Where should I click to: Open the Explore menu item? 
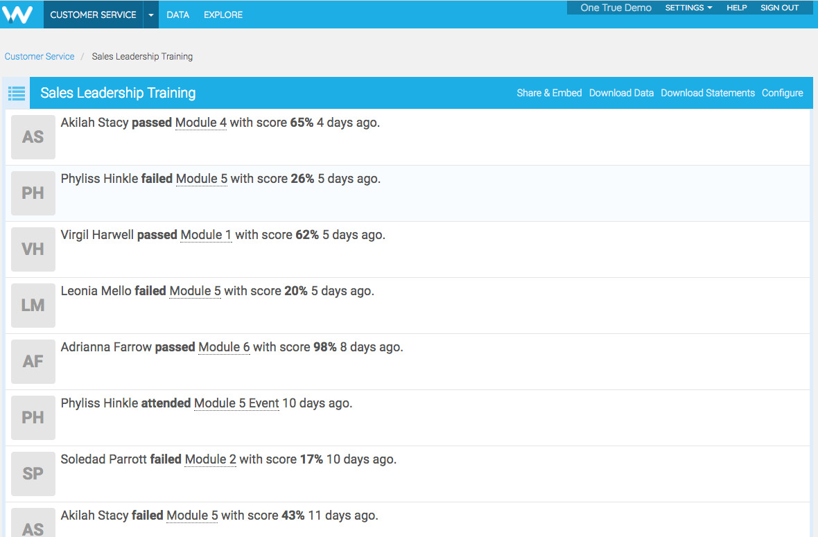click(223, 15)
